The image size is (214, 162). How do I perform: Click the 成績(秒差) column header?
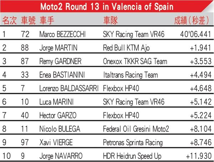[192, 20]
